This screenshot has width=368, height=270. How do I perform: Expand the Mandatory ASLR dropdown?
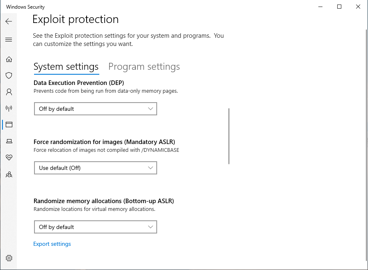coord(95,168)
